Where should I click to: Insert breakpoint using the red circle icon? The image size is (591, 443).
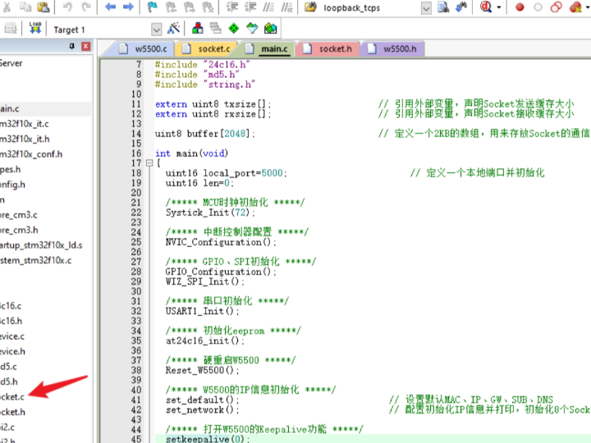point(520,7)
